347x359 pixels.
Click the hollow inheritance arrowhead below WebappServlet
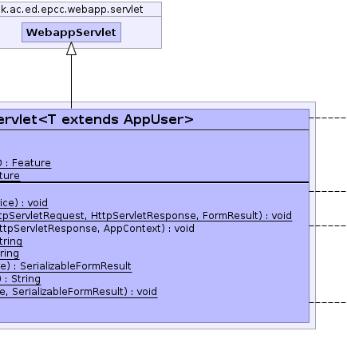(71, 49)
